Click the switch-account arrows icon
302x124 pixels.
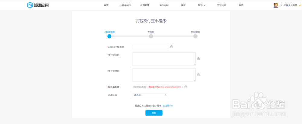[281, 5]
